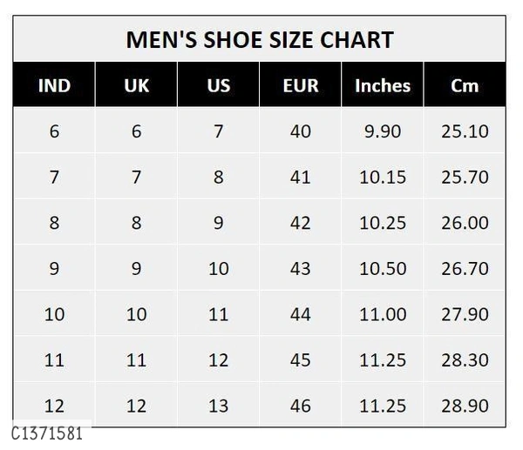The height and width of the screenshot is (450, 523).
Task: Click the MEN'S SHOE SIZE CHART title
Action: pos(259,40)
